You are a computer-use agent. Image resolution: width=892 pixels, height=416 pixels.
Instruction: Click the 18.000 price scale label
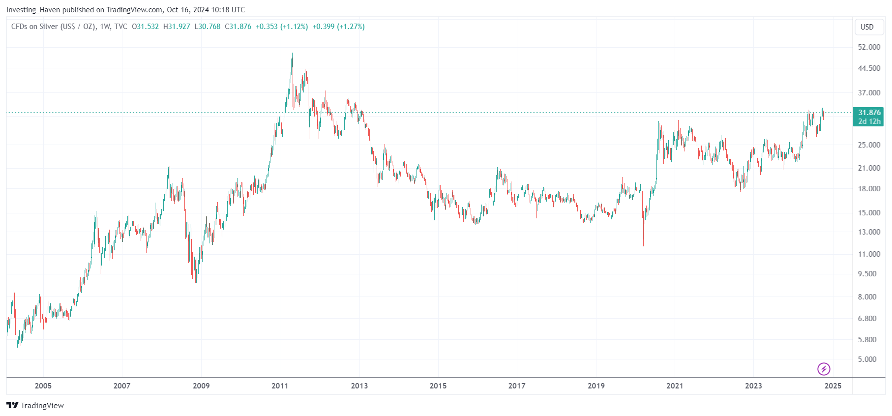pyautogui.click(x=869, y=189)
